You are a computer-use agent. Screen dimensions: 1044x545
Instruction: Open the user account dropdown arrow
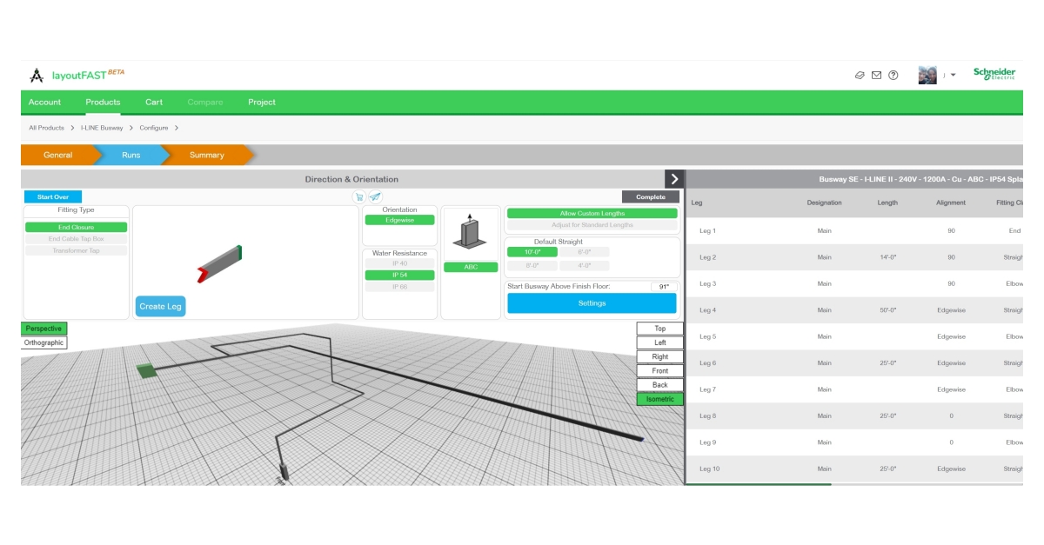click(x=953, y=76)
